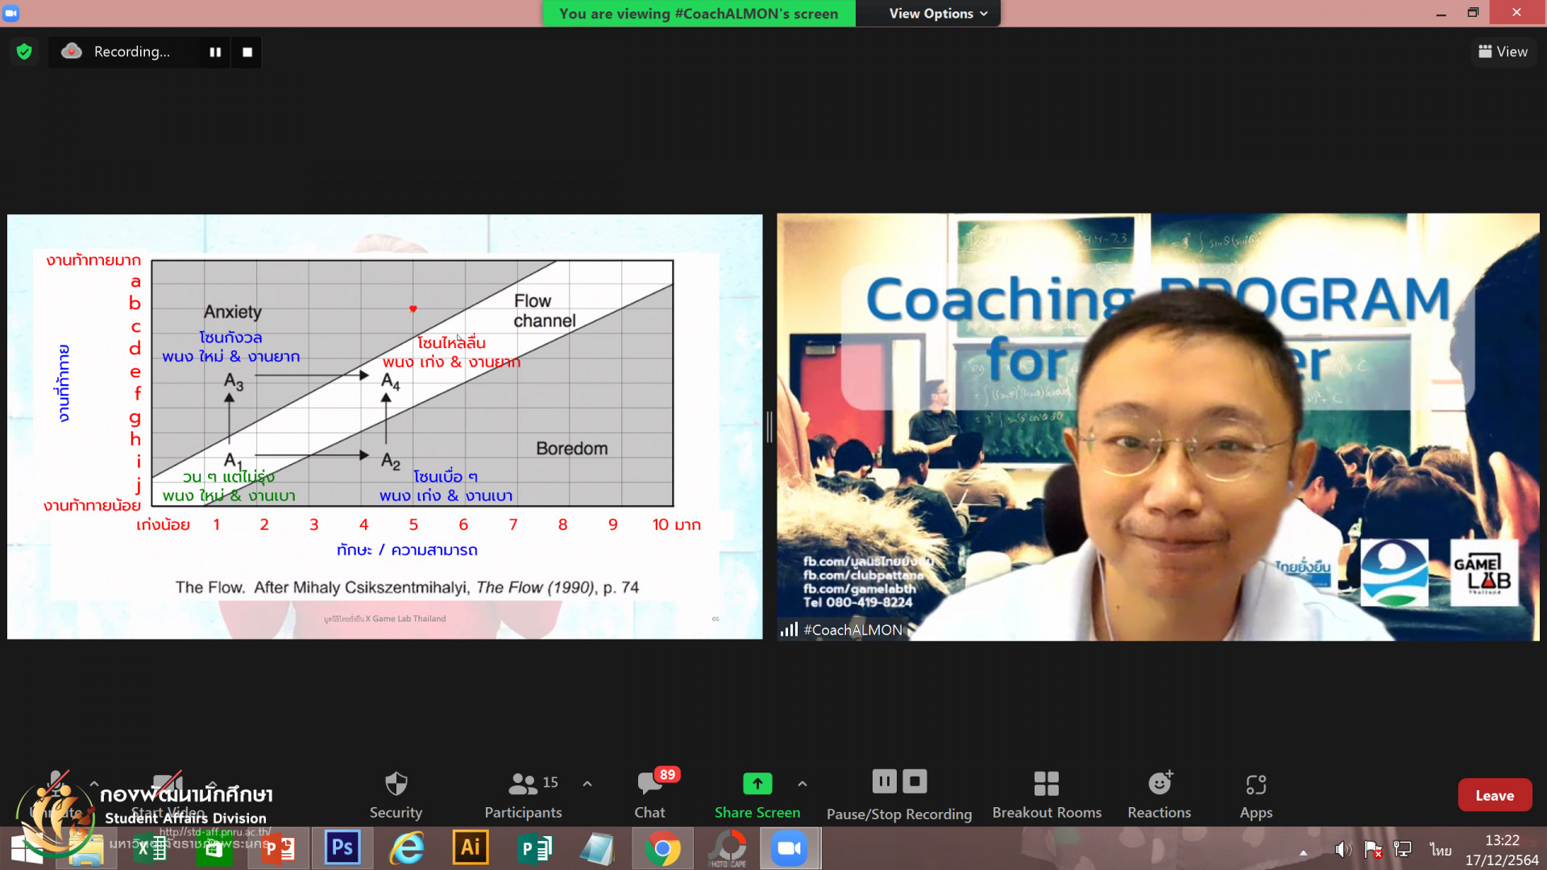Open Photoshop from the taskbar
Screen dimensions: 1547x870
coord(342,847)
